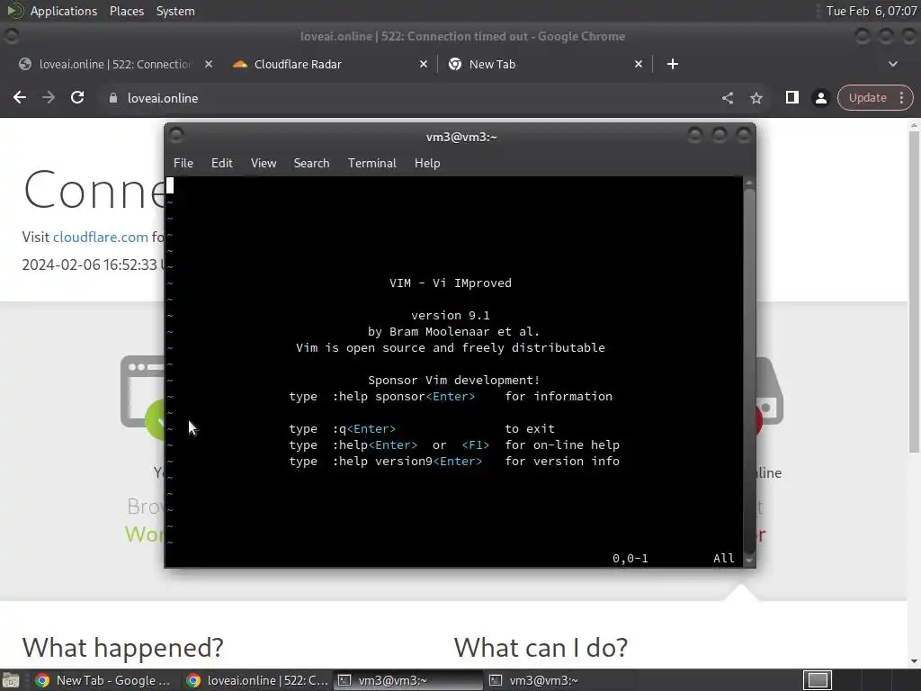This screenshot has height=691, width=921.
Task: Click the lock icon in the address bar
Action: pos(113,98)
